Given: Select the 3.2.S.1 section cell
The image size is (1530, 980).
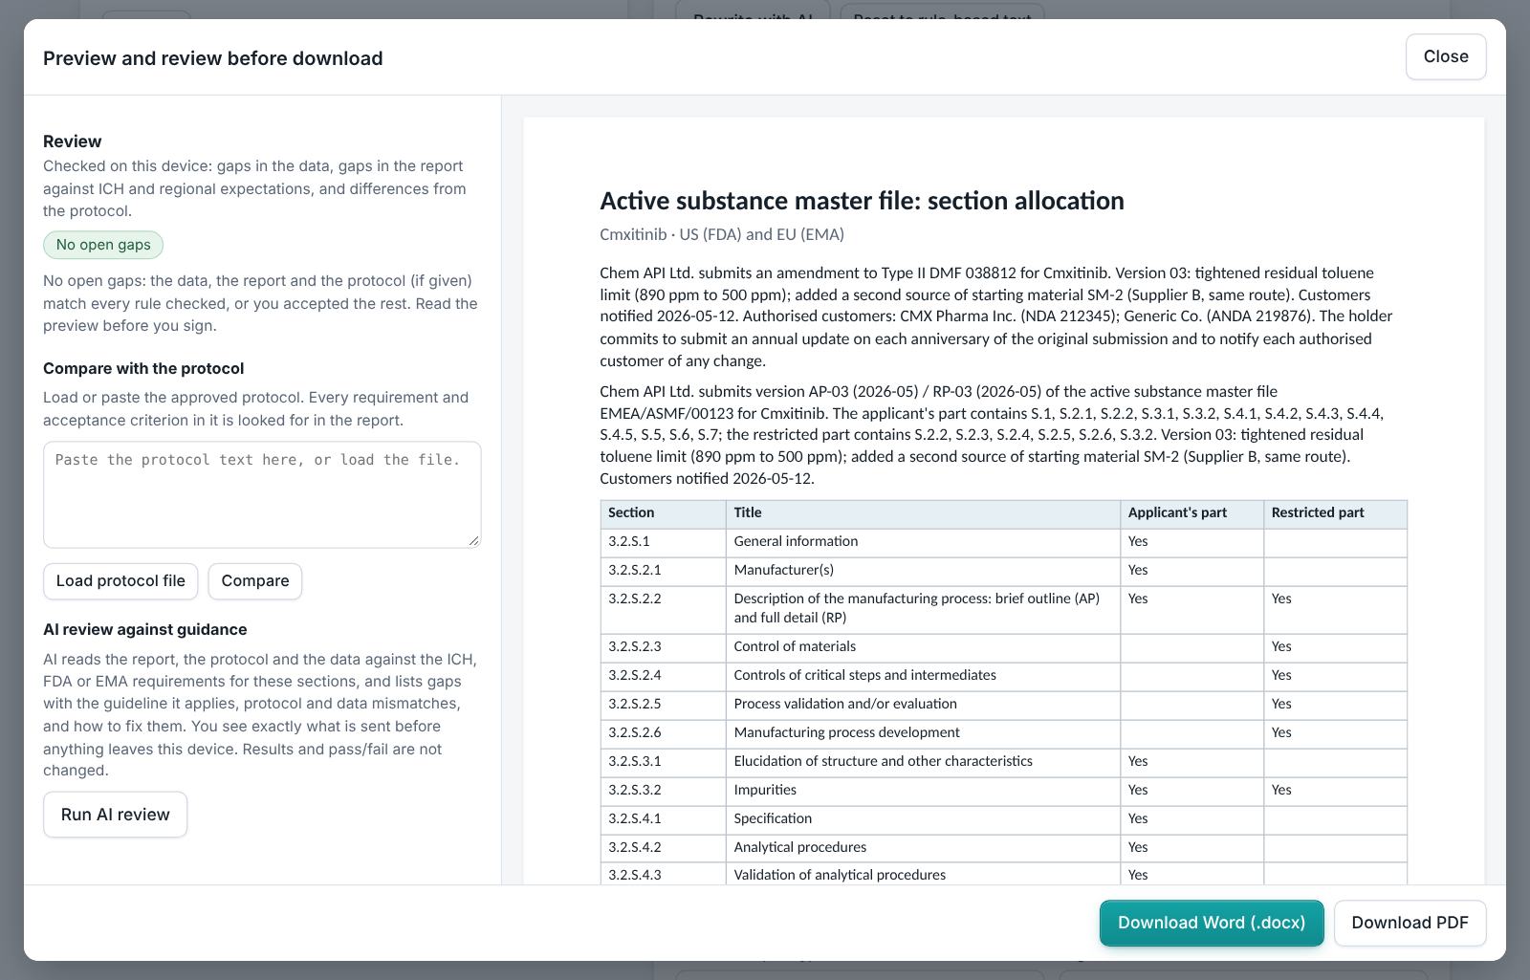Looking at the screenshot, I should coord(663,542).
